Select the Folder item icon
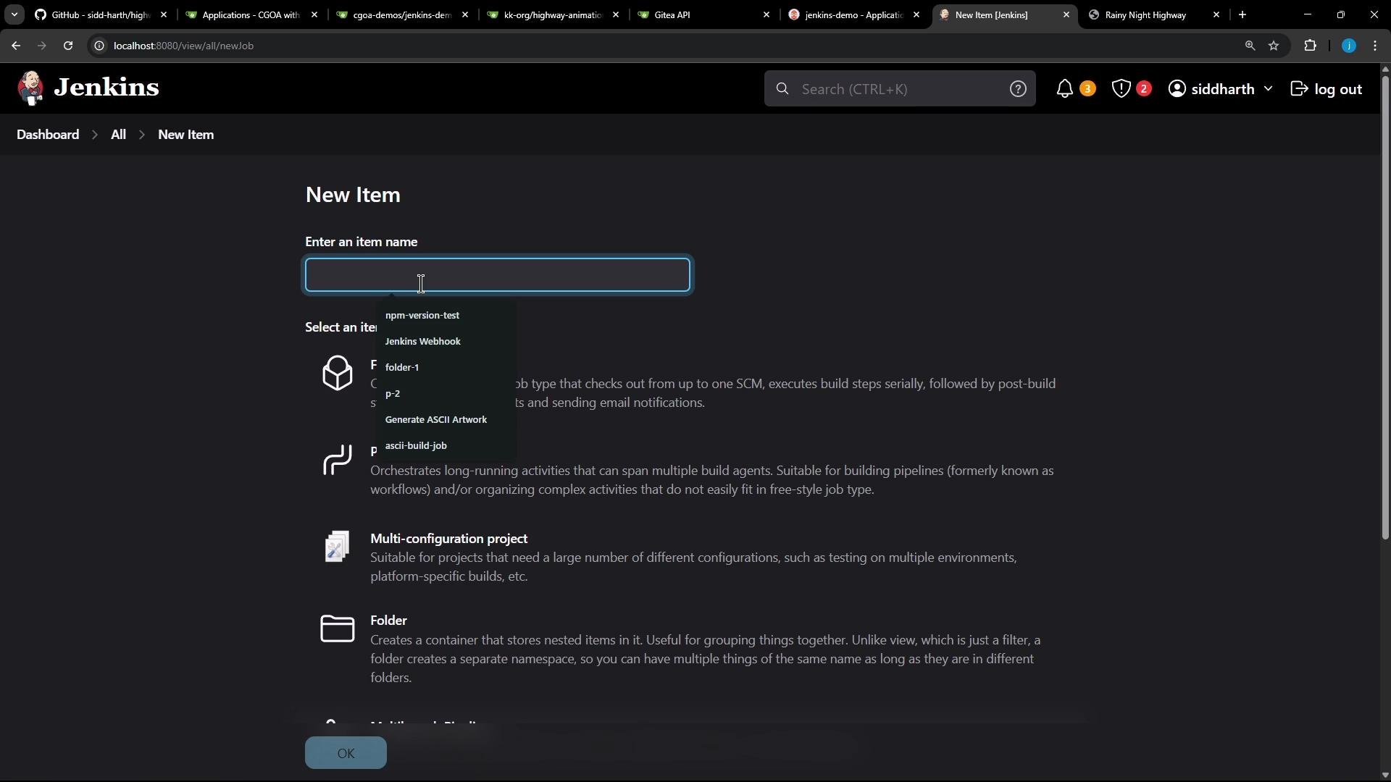Image resolution: width=1391 pixels, height=782 pixels. (x=337, y=628)
